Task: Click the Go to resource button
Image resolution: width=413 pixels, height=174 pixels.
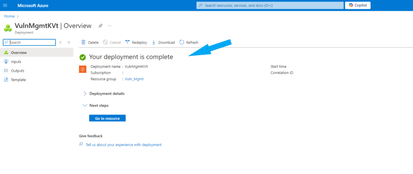Action: tap(107, 118)
